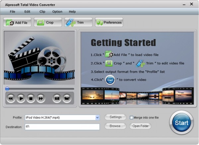Click the Settings button next to Profile
Screen dimensions: 199x145
pos(115,117)
